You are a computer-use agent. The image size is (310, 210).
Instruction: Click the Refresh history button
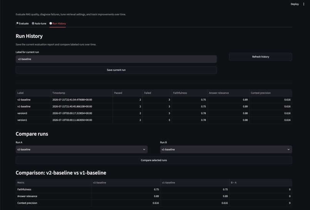260,57
